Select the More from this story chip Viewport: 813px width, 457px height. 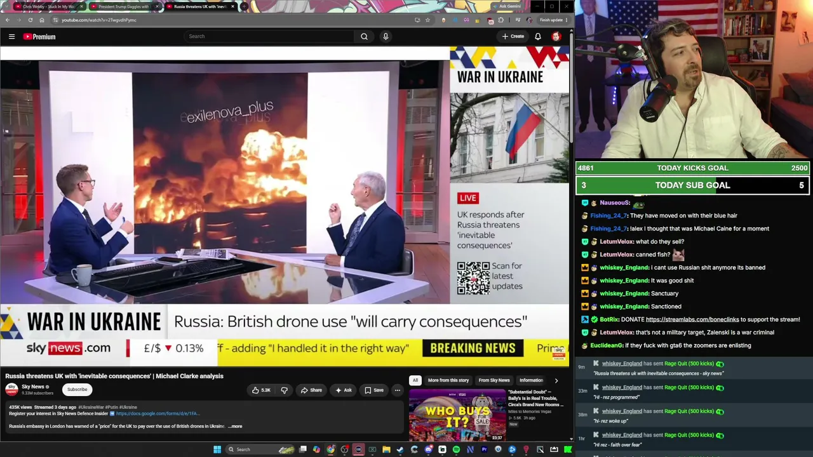[448, 380]
